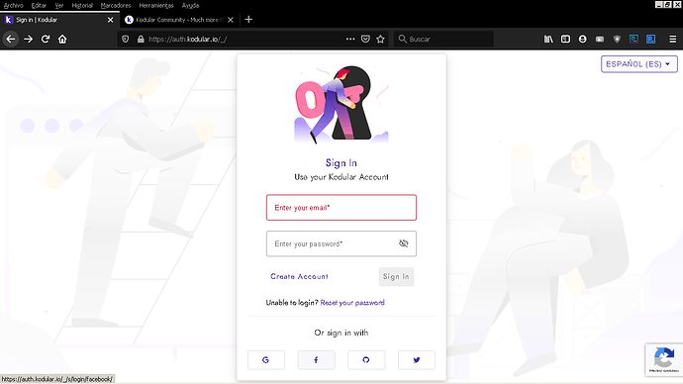Focus the Enter your email field
The height and width of the screenshot is (384, 683).
[341, 208]
